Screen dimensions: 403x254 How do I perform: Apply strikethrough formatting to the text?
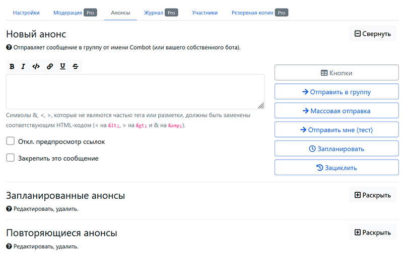75,66
